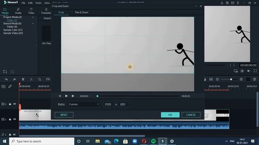This screenshot has width=259, height=145.
Task: Click the Windows Start button
Action: [4, 141]
